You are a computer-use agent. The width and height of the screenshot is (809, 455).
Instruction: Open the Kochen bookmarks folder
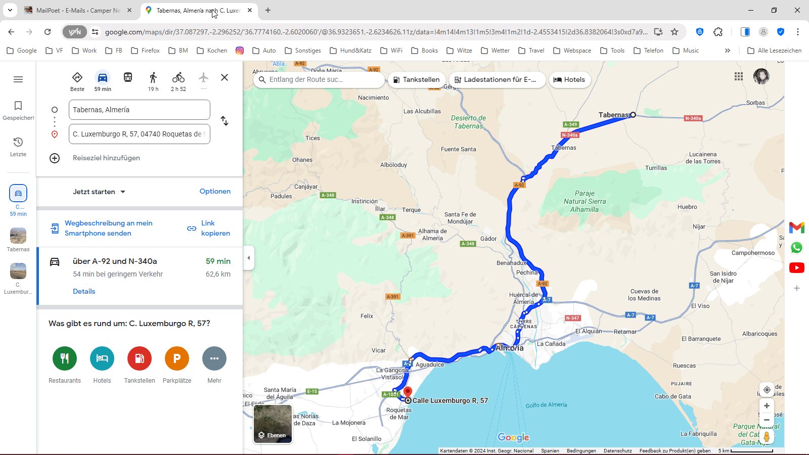(212, 51)
